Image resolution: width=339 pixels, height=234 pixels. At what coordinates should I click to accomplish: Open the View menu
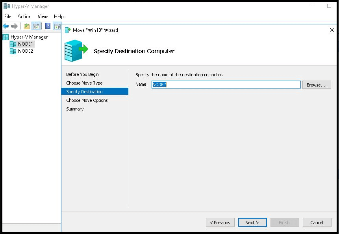[43, 17]
